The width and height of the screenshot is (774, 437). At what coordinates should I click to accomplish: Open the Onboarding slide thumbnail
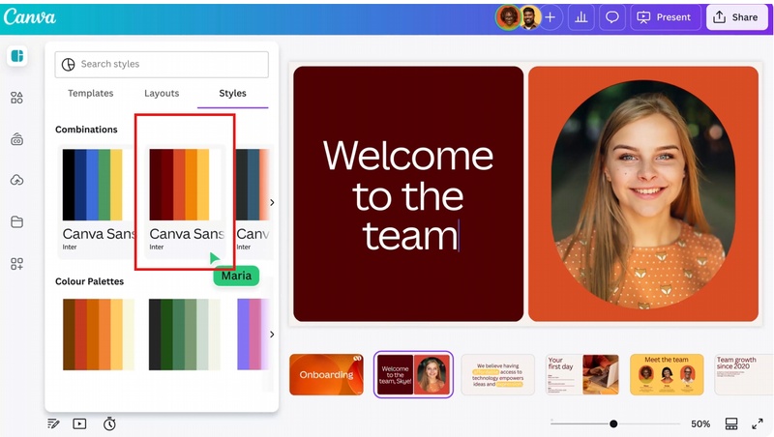click(326, 374)
